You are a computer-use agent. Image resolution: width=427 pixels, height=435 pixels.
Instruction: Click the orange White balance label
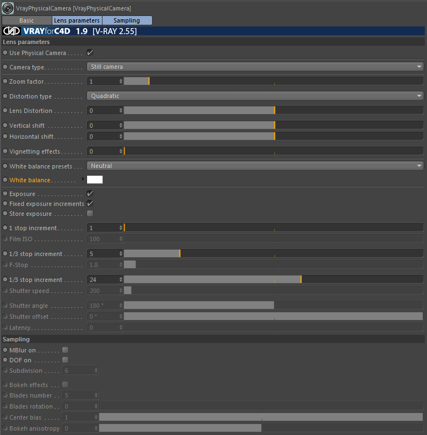[x=30, y=180]
